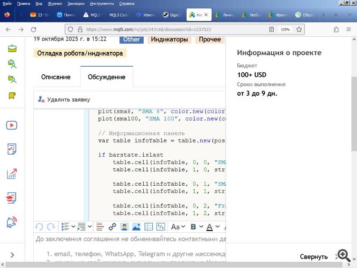The image size is (357, 268).
Task: Redo edit in message editor
Action: click(x=50, y=227)
